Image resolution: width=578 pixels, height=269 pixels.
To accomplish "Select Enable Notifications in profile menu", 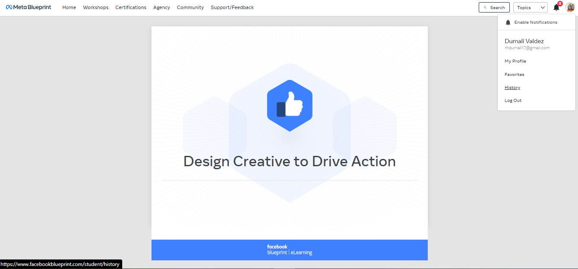I will coord(536,22).
